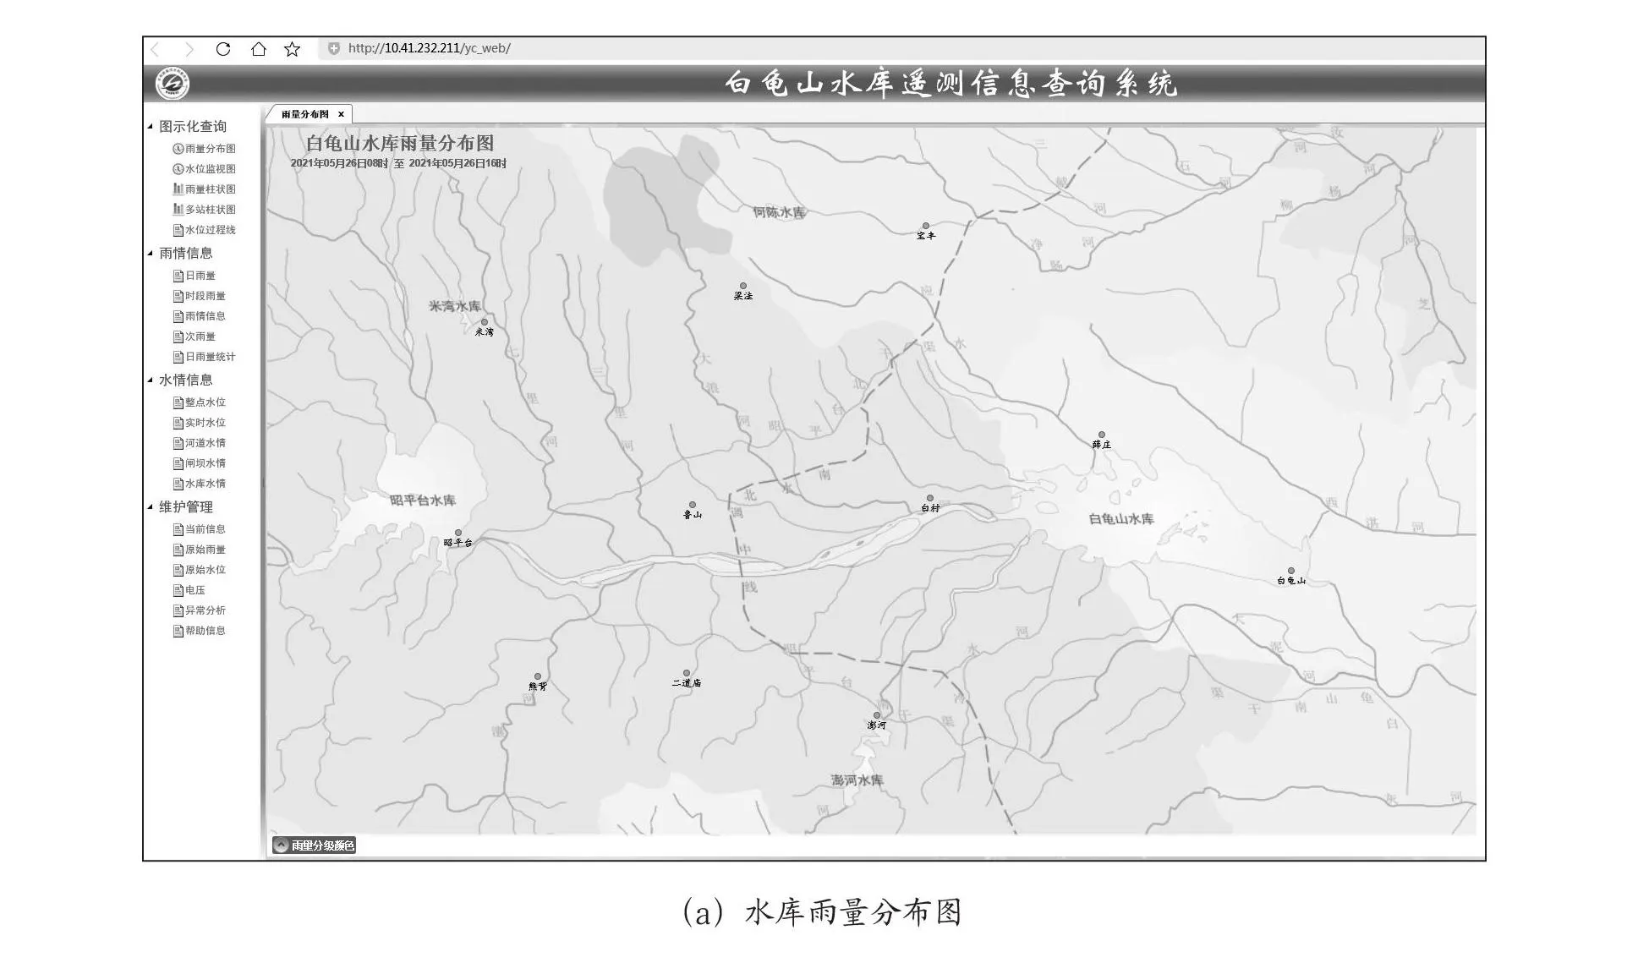Screen dimensions: 1638x963
Task: Click the 白村 rain station marker
Action: point(930,499)
